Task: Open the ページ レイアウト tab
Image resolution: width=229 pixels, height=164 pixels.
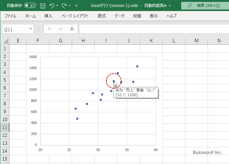Action: pyautogui.click(x=75, y=16)
